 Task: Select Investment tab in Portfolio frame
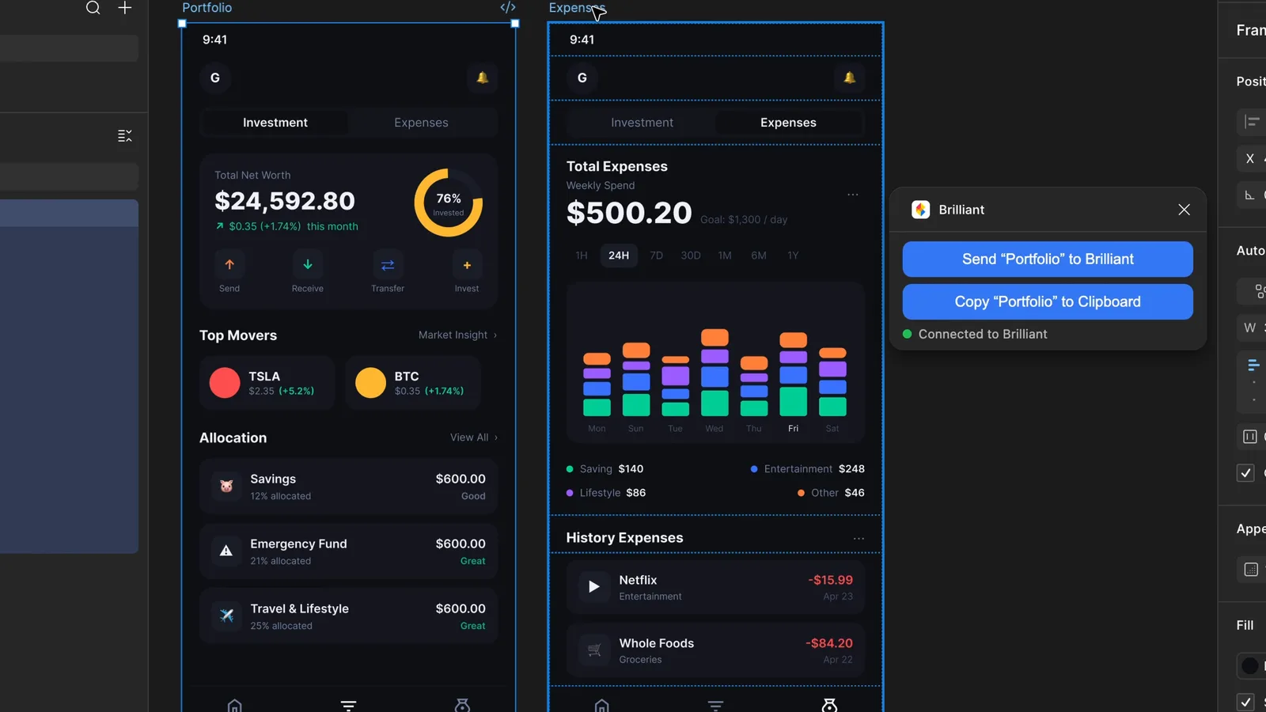click(275, 123)
